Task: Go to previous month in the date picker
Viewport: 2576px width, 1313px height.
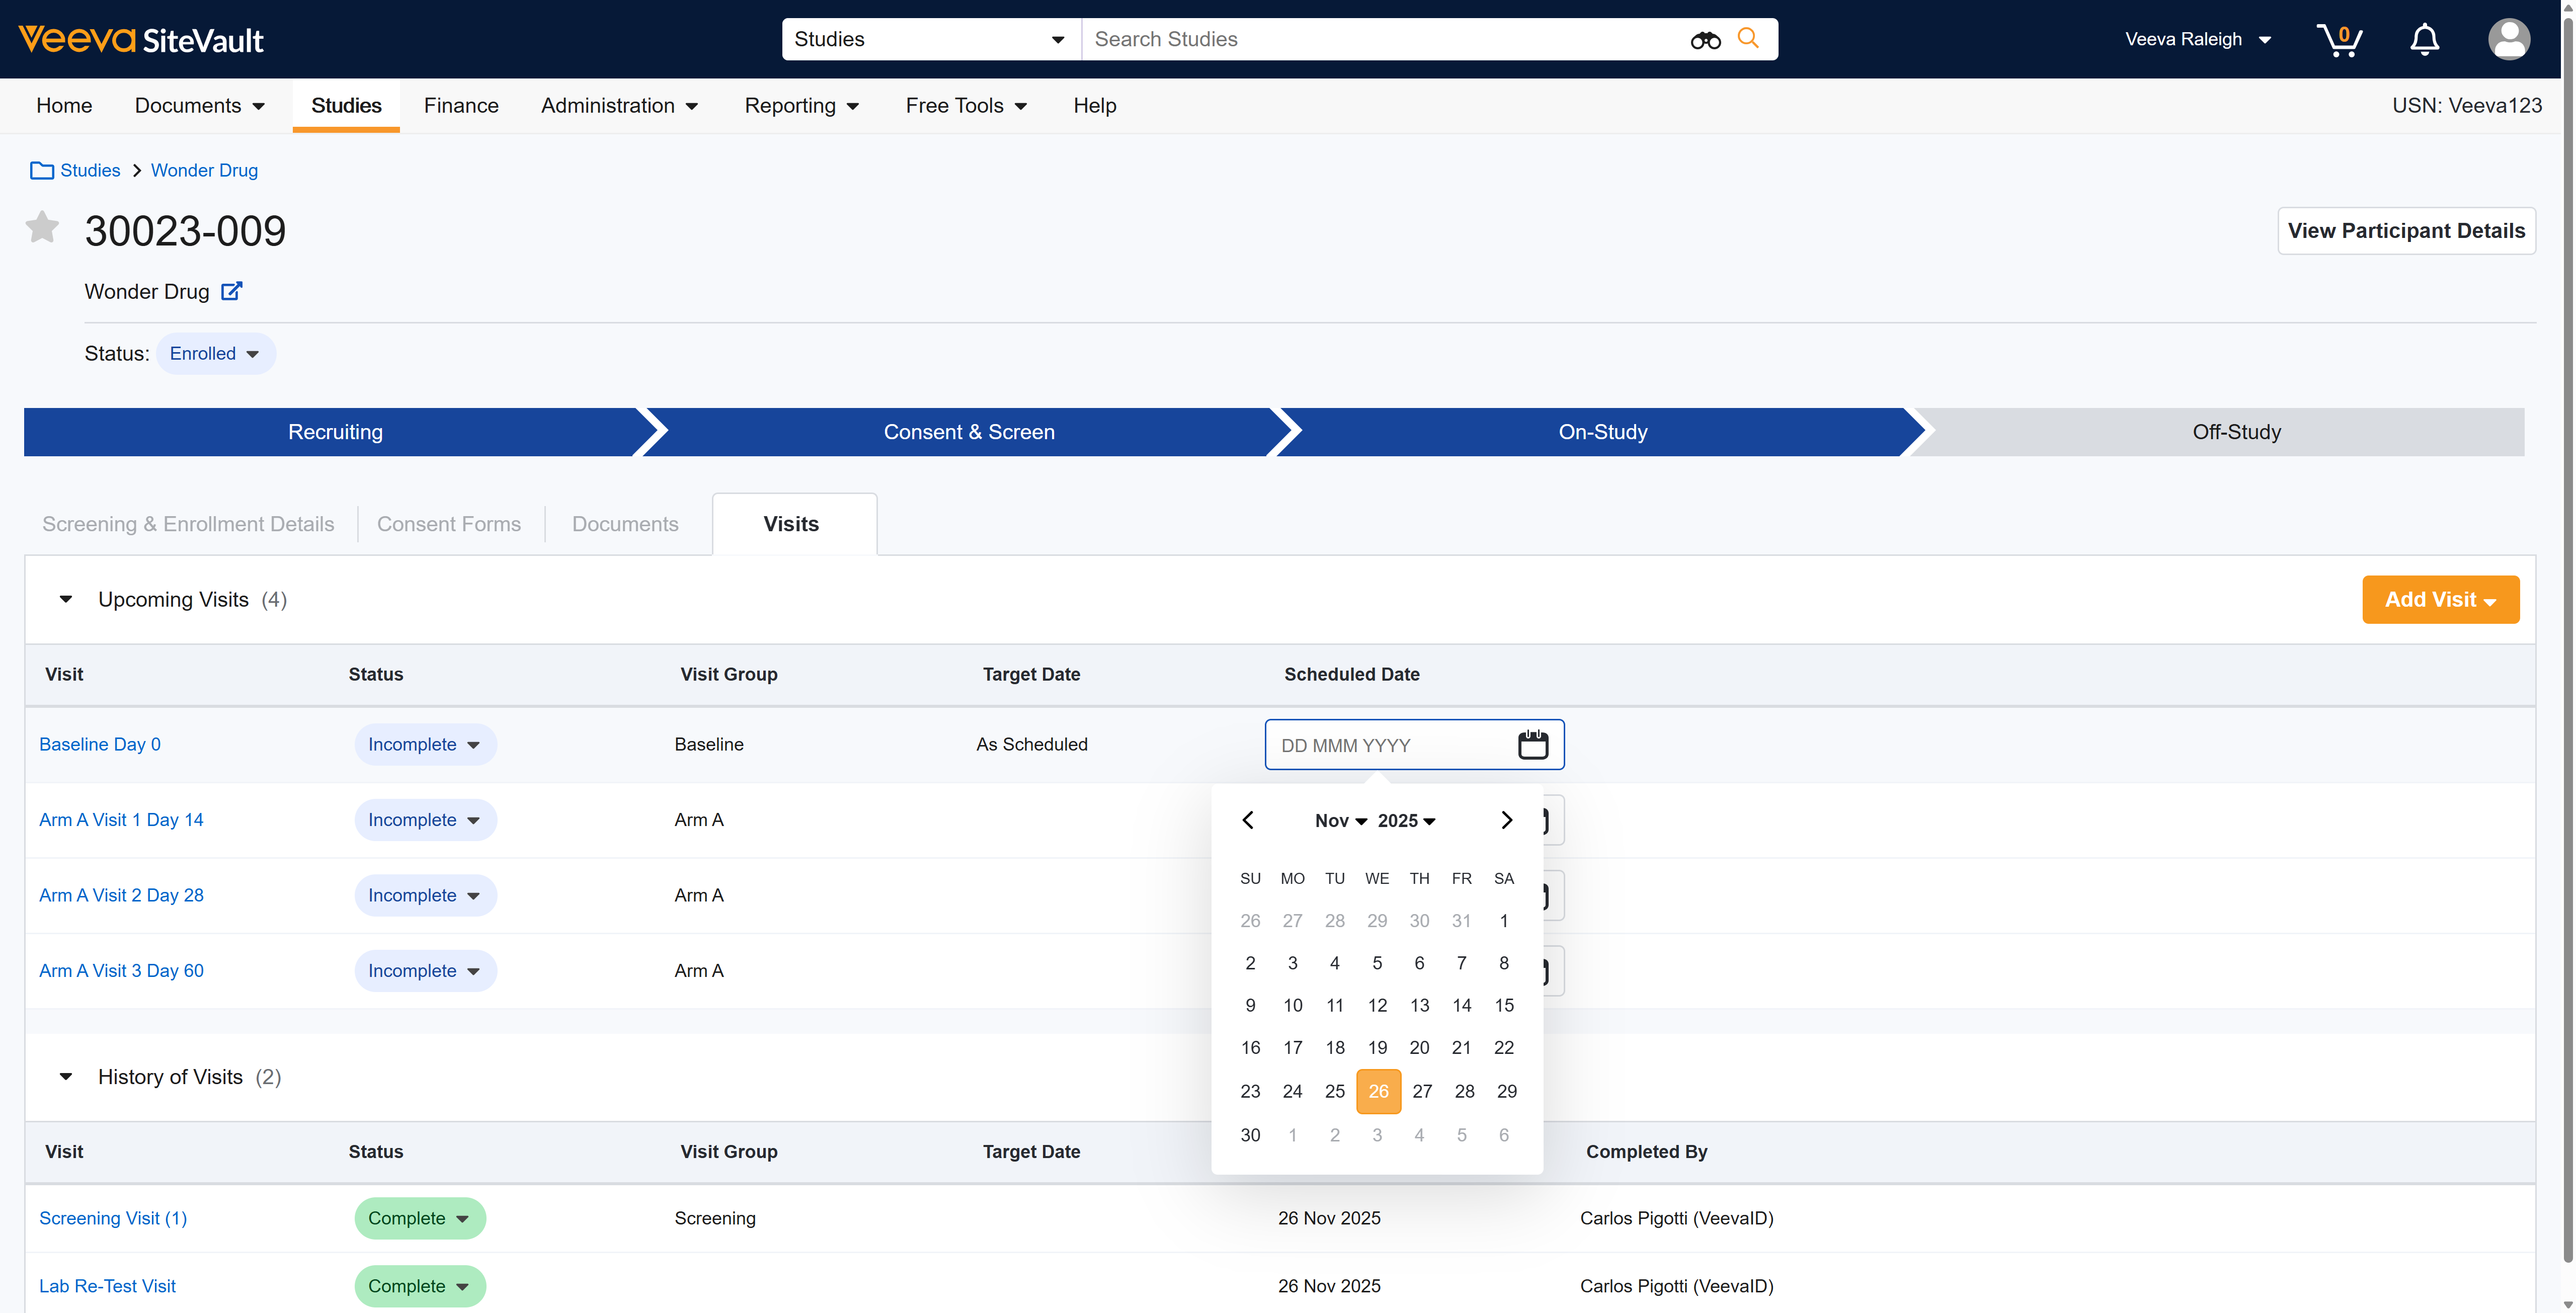Action: [1248, 820]
